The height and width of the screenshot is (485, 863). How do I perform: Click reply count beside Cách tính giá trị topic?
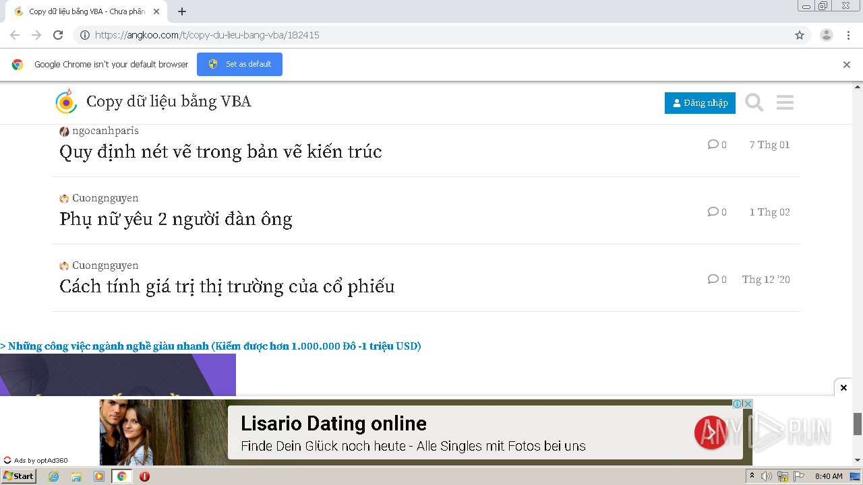(x=717, y=280)
